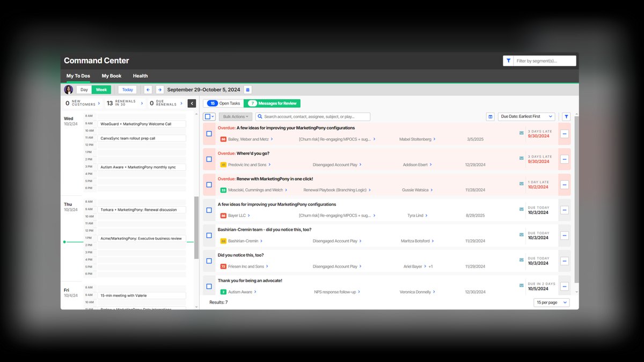644x362 pixels.
Task: Open NPS response follow-up play link
Action: [x=335, y=292]
